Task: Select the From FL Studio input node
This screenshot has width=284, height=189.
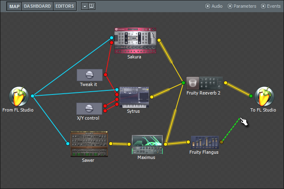Action: click(18, 97)
